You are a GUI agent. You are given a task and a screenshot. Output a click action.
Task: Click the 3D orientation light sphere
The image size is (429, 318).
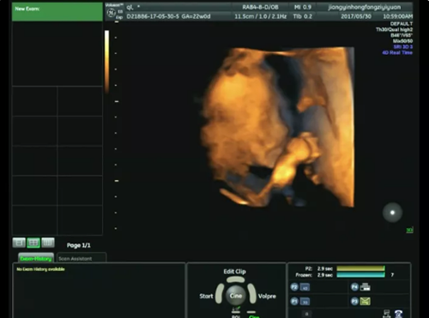392,213
